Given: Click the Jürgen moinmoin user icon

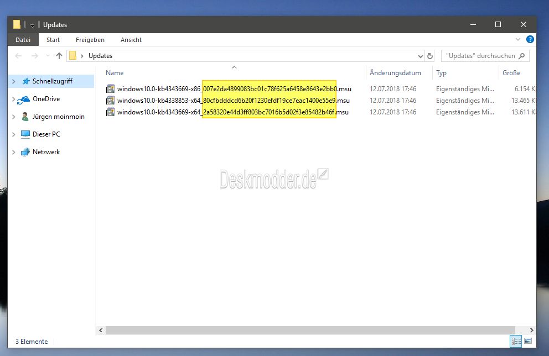Looking at the screenshot, I should coord(25,117).
